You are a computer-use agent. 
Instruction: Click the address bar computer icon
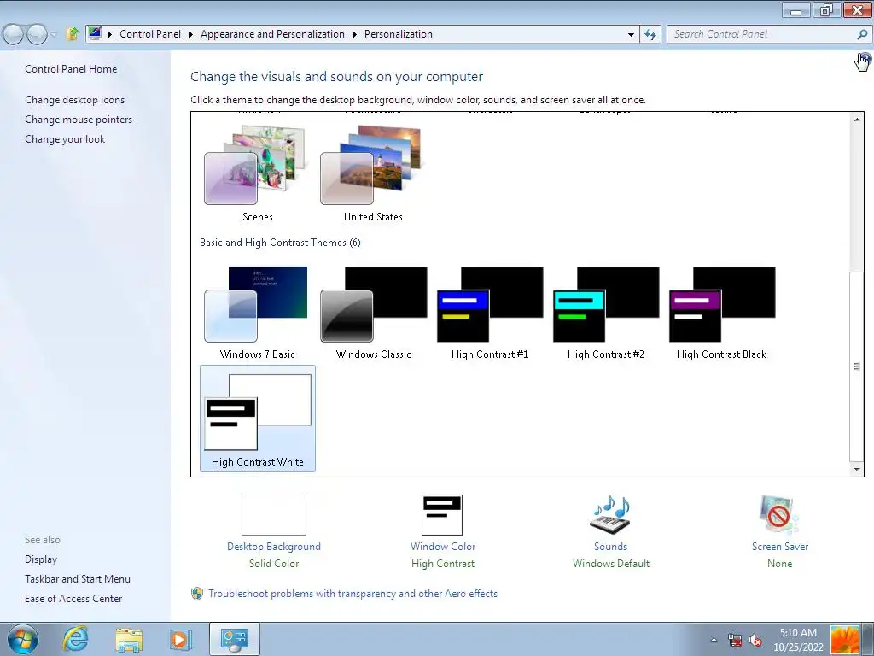[x=94, y=33]
